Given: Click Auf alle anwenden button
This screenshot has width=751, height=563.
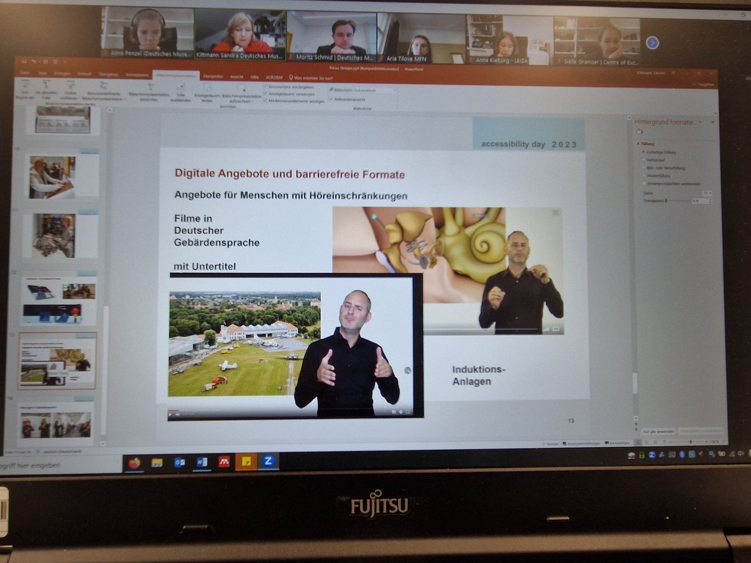Looking at the screenshot, I should click(x=658, y=432).
